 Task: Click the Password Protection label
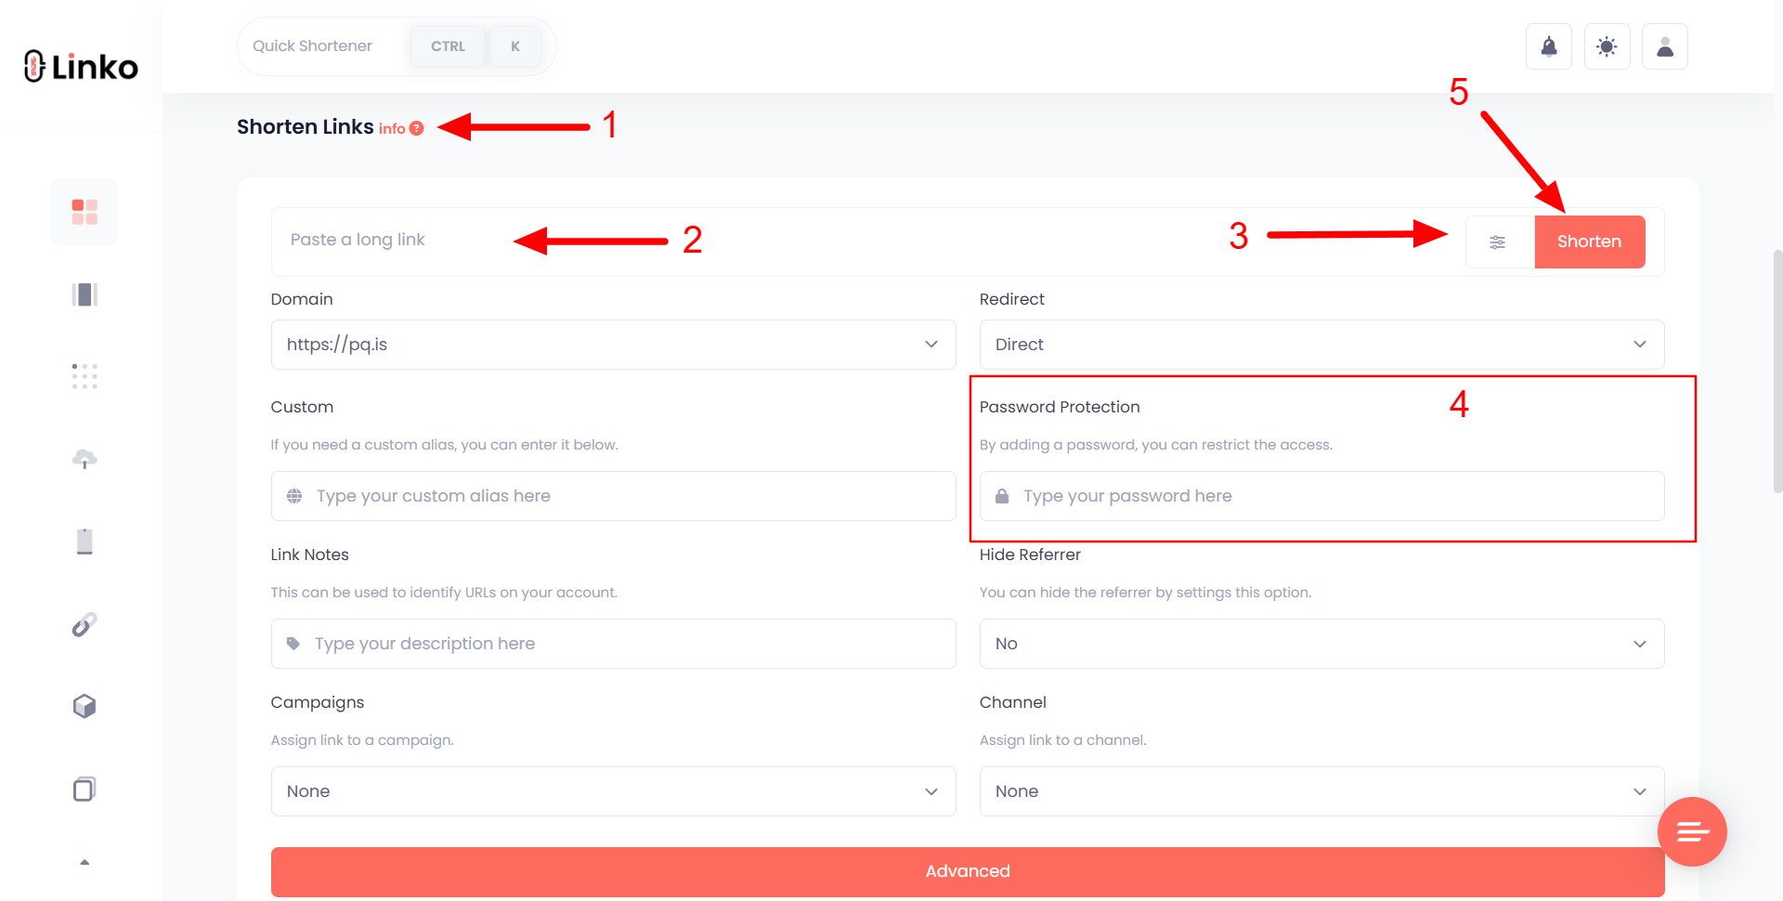1060,407
